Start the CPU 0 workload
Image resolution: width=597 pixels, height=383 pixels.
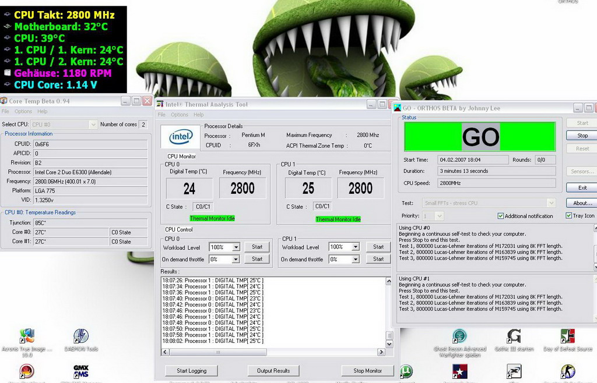point(257,247)
